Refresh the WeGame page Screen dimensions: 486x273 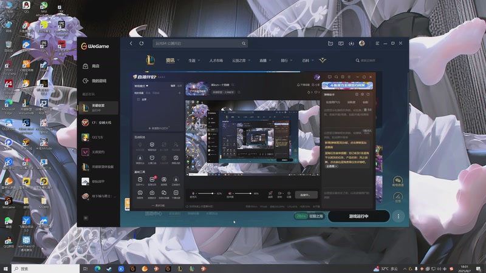[x=142, y=43]
